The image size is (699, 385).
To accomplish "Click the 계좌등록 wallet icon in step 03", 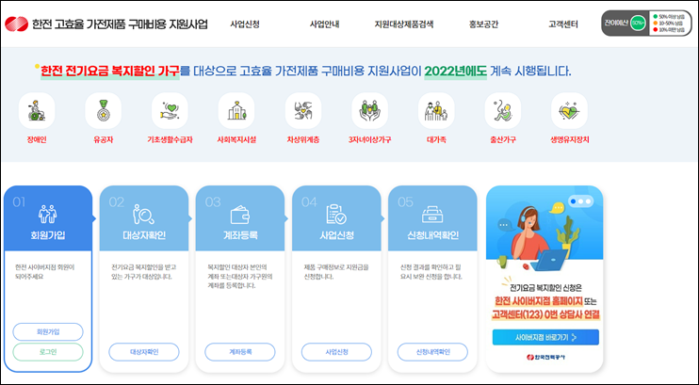I will click(240, 215).
